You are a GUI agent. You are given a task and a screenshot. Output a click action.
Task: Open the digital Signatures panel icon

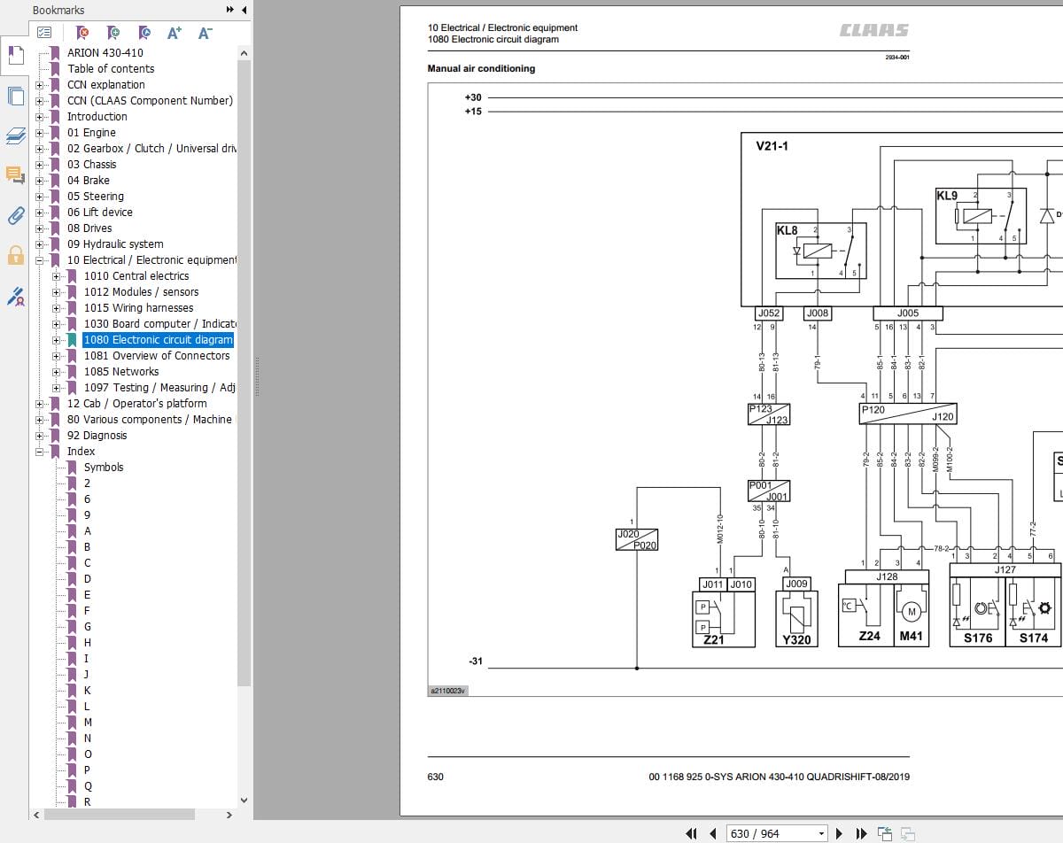point(15,296)
